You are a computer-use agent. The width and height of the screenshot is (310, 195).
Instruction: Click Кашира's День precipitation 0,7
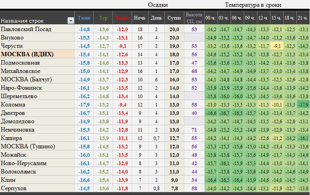pyautogui.click(x=156, y=138)
